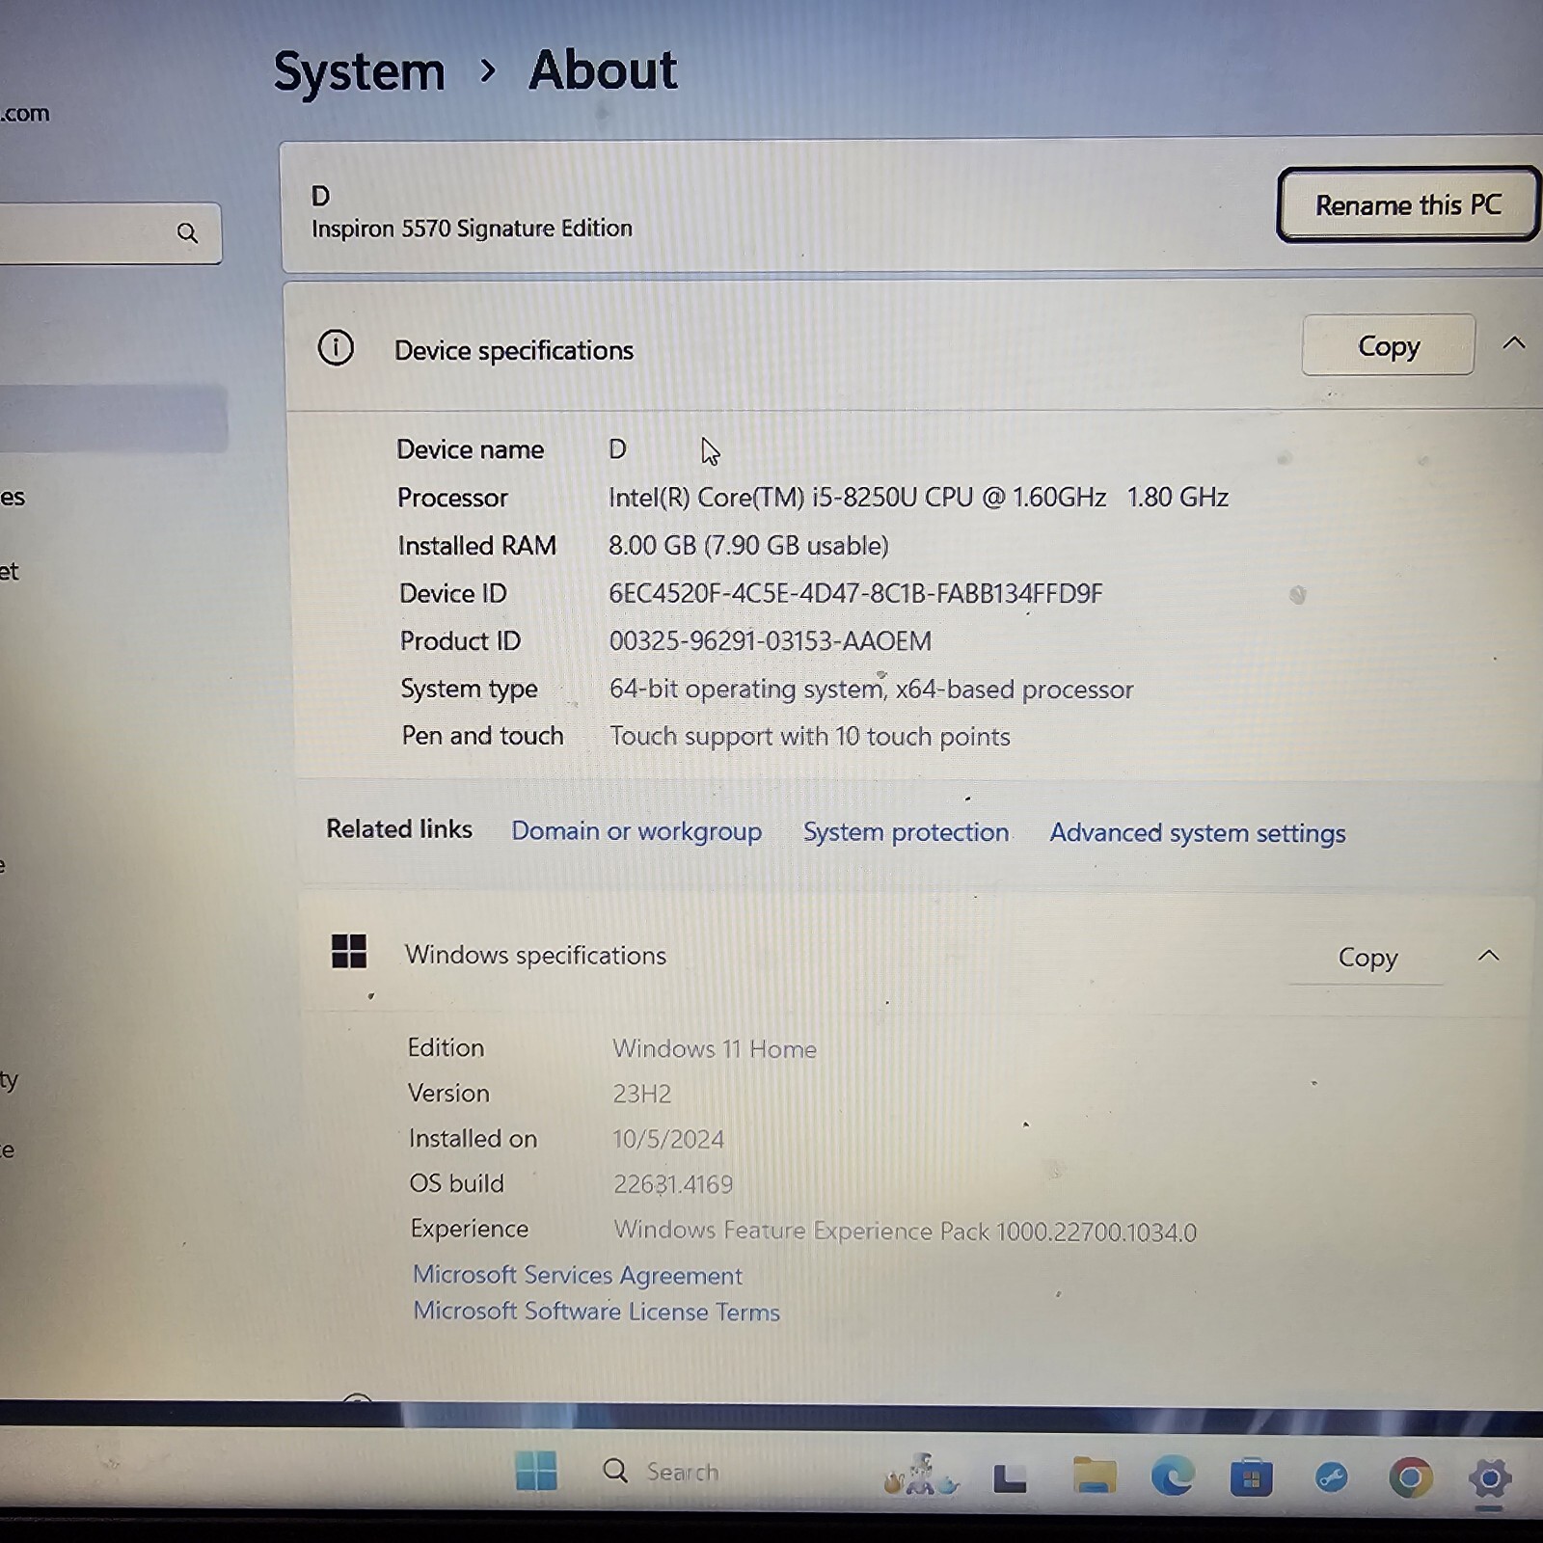Open the search highlights teapot icon
The height and width of the screenshot is (1543, 1543).
pyautogui.click(x=921, y=1475)
